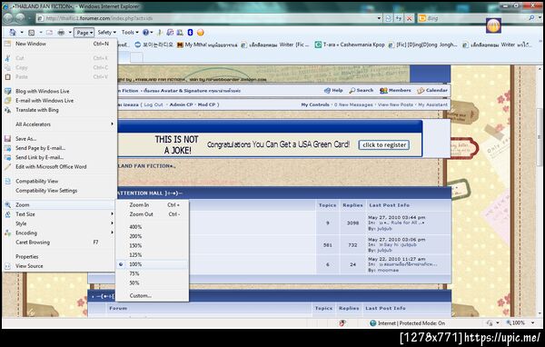This screenshot has width=545, height=347.
Task: Click the Blog with Windows Live icon
Action: [7, 91]
